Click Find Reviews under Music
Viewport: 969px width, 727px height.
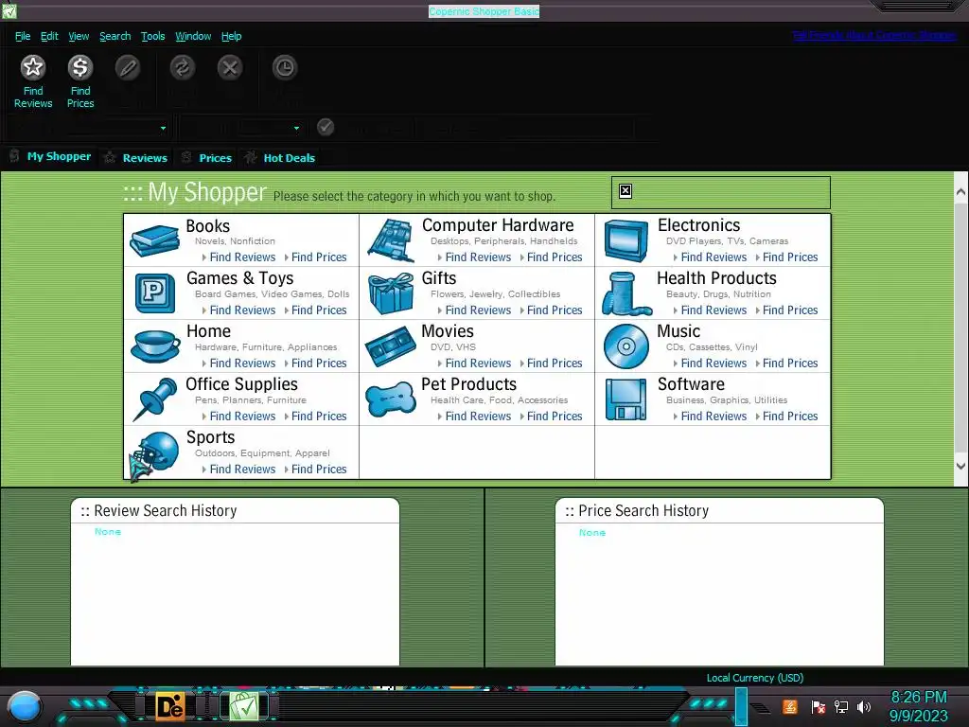tap(714, 363)
